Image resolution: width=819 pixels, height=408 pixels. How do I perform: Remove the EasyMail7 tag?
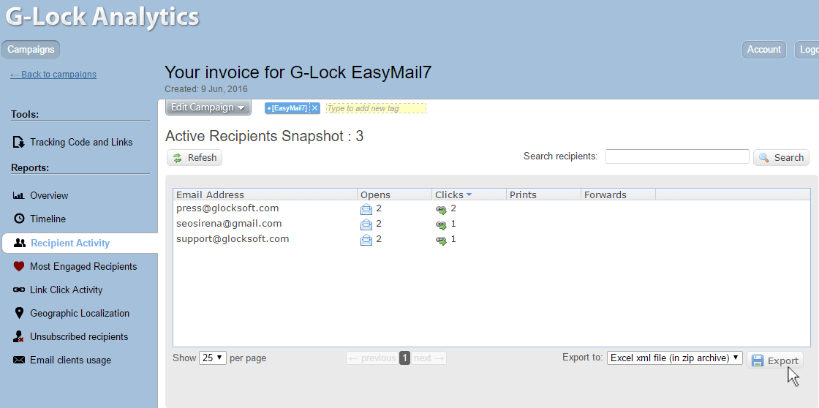pyautogui.click(x=315, y=108)
